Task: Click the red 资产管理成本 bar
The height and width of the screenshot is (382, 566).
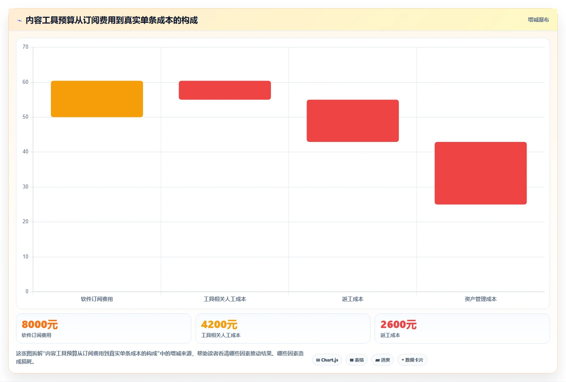Action: click(x=480, y=173)
